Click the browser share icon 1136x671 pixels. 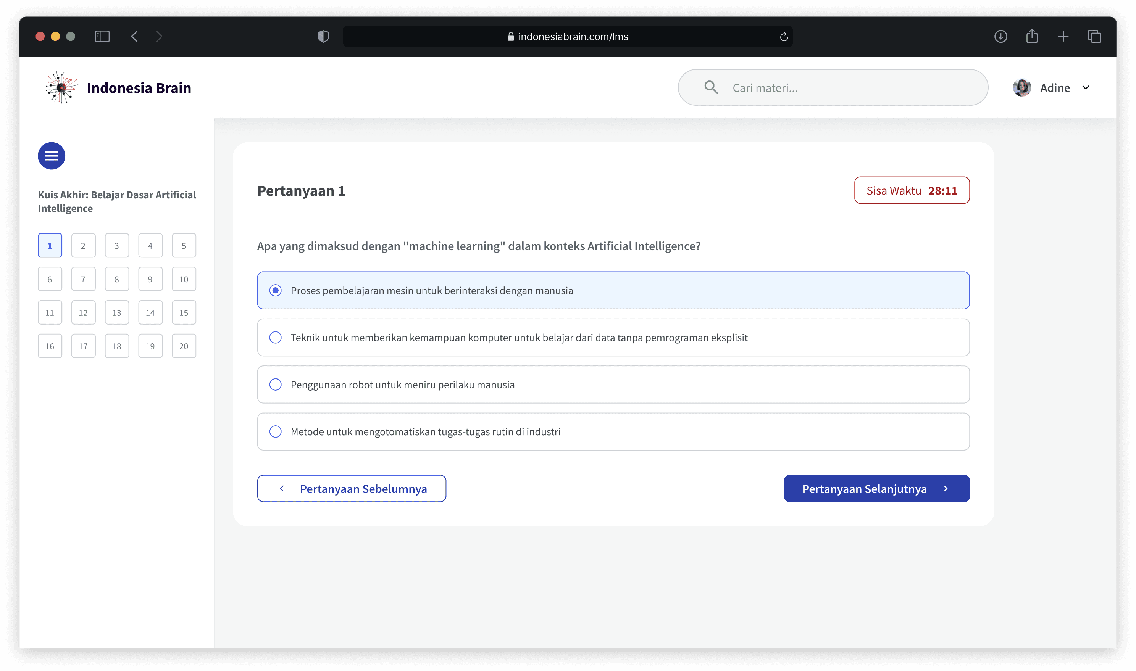[1031, 36]
